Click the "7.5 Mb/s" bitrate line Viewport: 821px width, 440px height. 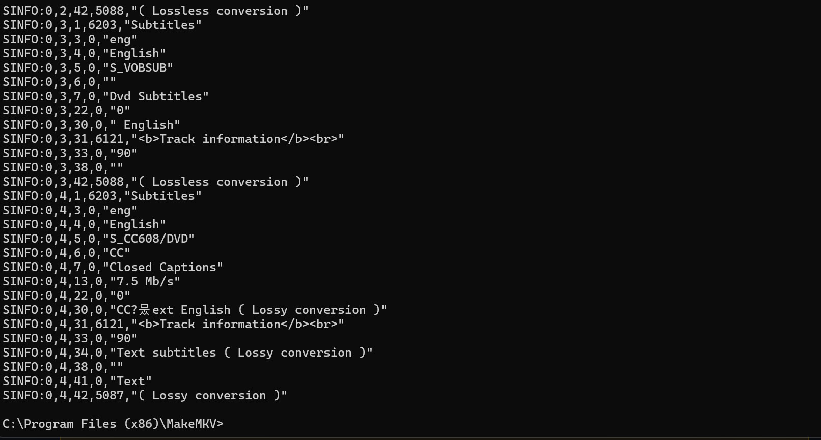coord(92,281)
